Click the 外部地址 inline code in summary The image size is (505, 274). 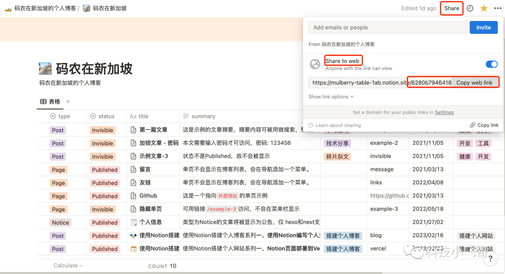[228, 196]
